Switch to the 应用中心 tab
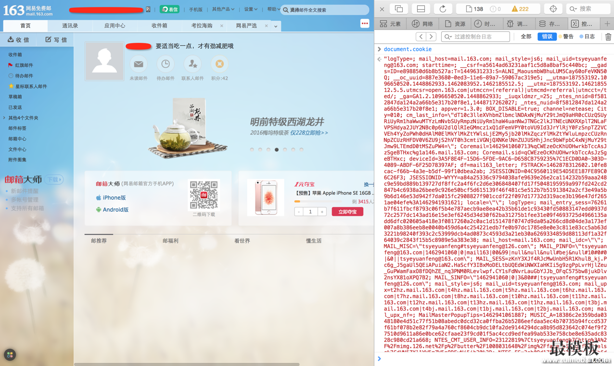The height and width of the screenshot is (366, 614). point(115,25)
